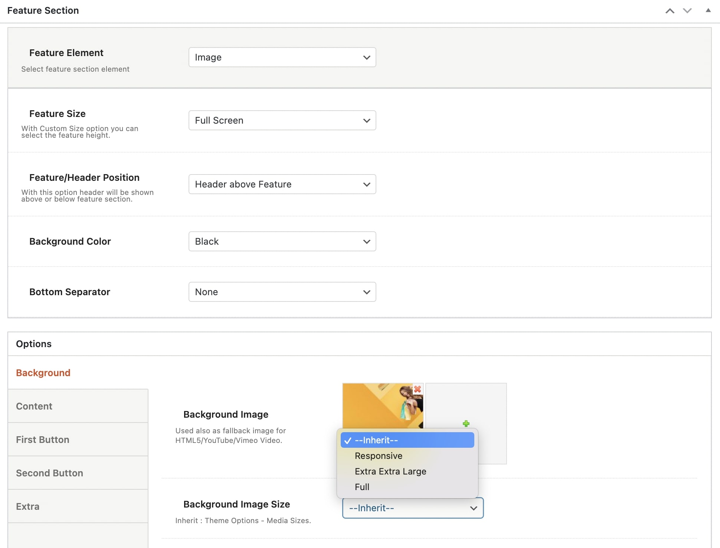Open the Bottom Separator dropdown

(x=282, y=292)
